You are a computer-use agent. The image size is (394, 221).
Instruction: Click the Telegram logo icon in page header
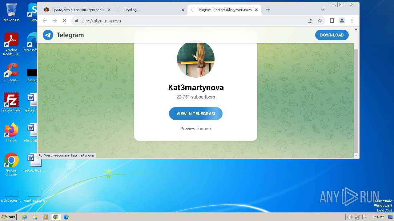(x=48, y=35)
